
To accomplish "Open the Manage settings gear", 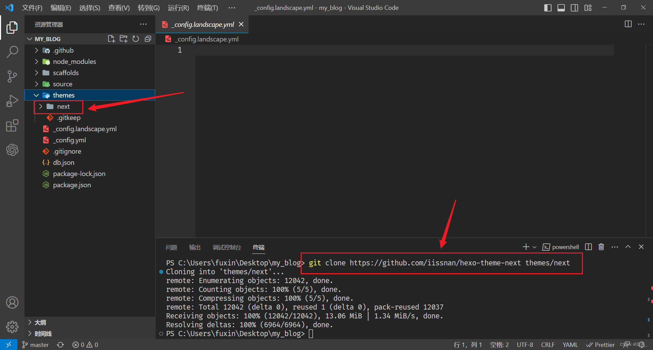I will 12,327.
